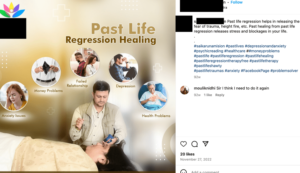Open the 20 likes list
Image resolution: width=300 pixels, height=173 pixels.
point(187,154)
